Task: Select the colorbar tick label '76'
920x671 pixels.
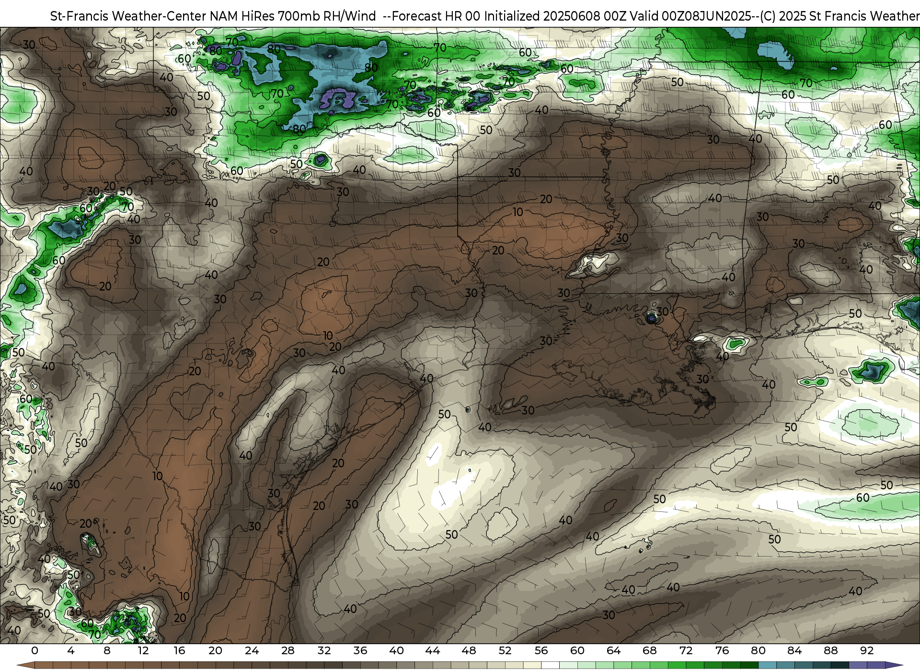Action: [722, 650]
